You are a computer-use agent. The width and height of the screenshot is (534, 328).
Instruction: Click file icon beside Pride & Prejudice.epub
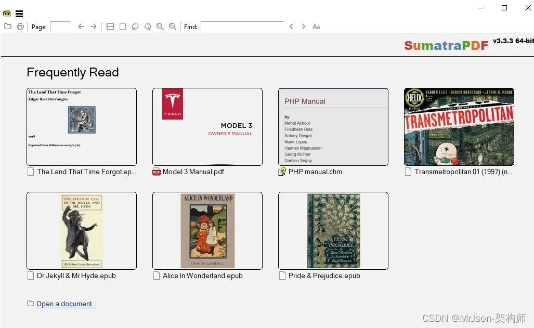point(282,275)
